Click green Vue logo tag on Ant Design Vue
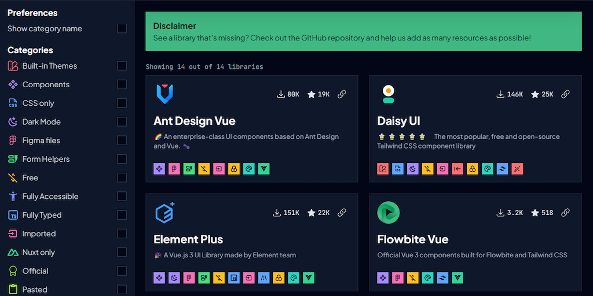The height and width of the screenshot is (296, 593). (x=263, y=169)
